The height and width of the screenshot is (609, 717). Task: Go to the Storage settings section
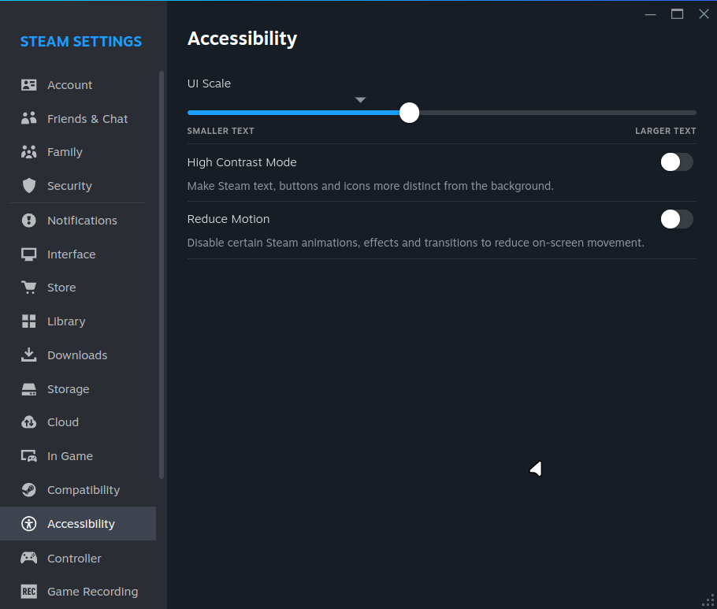pos(68,389)
